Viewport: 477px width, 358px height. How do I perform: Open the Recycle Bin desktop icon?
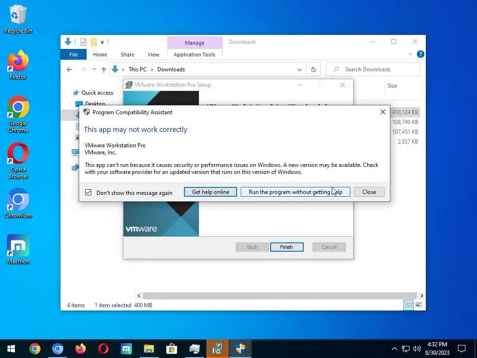(18, 19)
